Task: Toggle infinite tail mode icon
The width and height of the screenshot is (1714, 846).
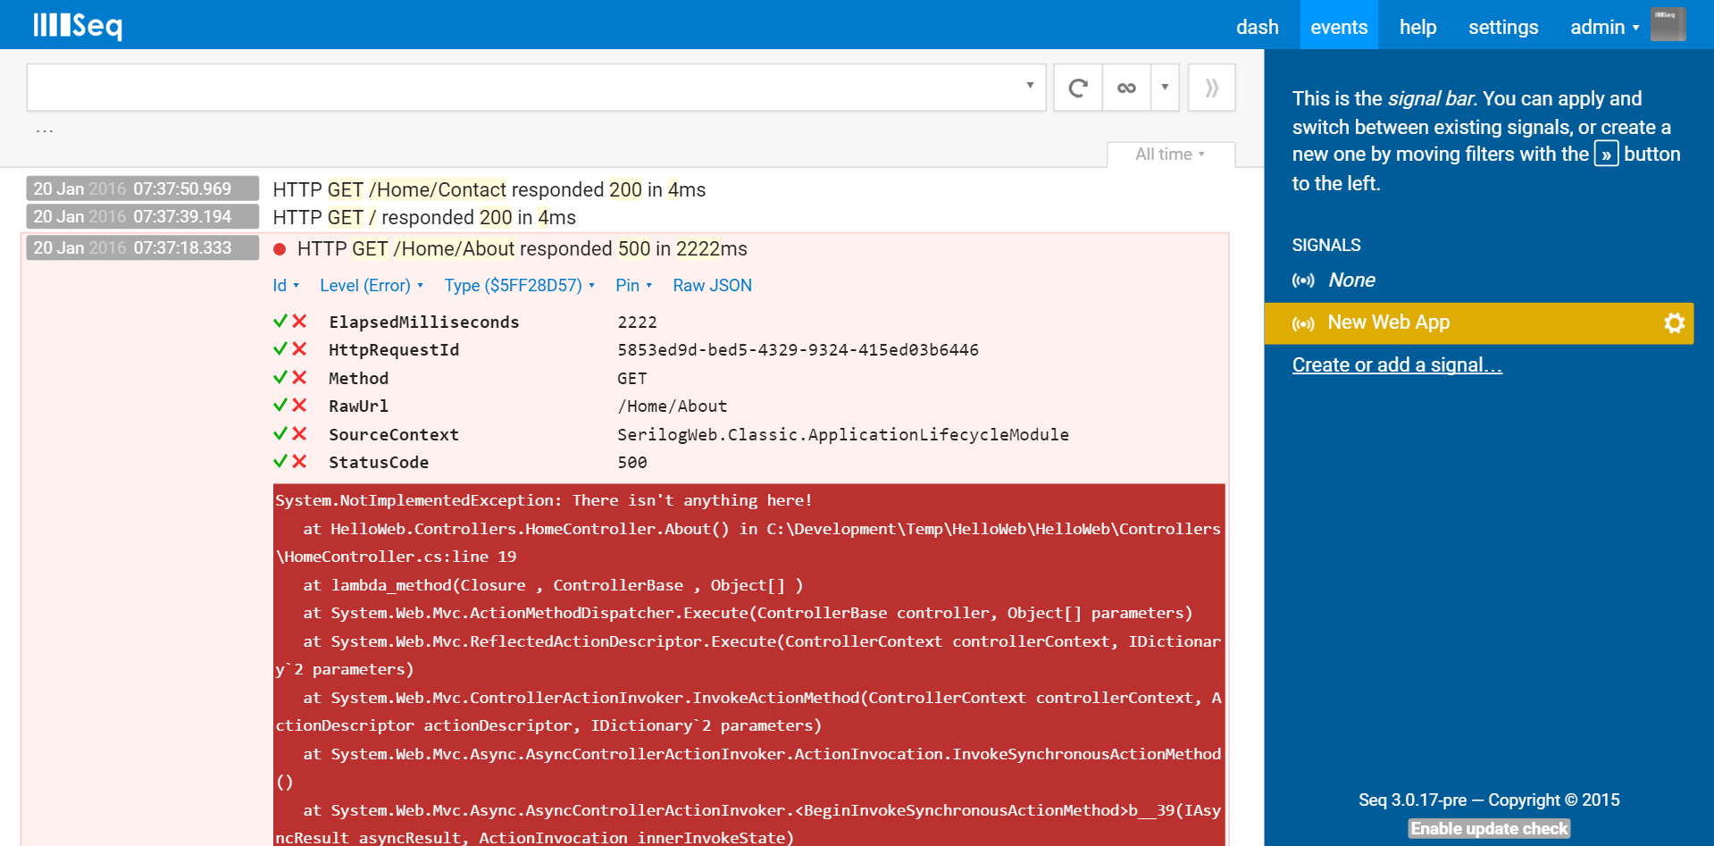Action: tap(1126, 88)
